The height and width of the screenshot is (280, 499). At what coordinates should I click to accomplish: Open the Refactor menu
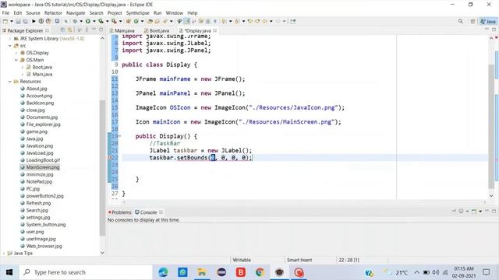coord(53,13)
